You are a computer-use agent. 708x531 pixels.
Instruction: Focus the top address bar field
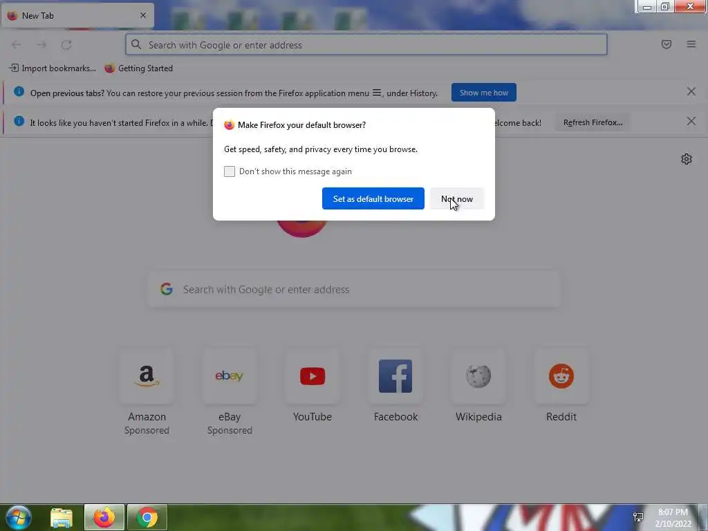point(366,45)
